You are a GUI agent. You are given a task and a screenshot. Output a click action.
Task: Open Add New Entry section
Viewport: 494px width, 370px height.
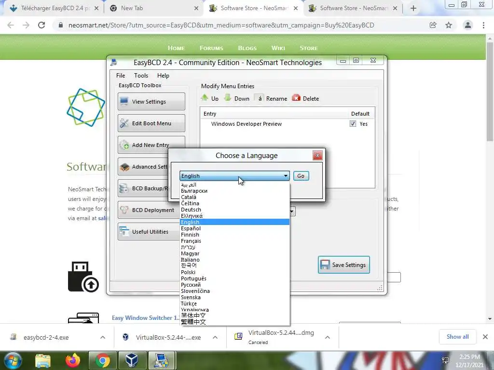point(151,145)
